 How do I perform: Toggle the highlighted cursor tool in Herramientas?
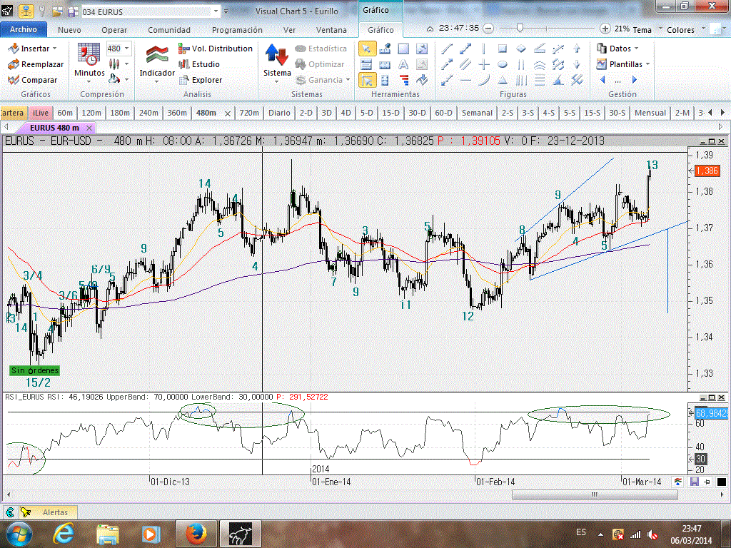tap(367, 80)
